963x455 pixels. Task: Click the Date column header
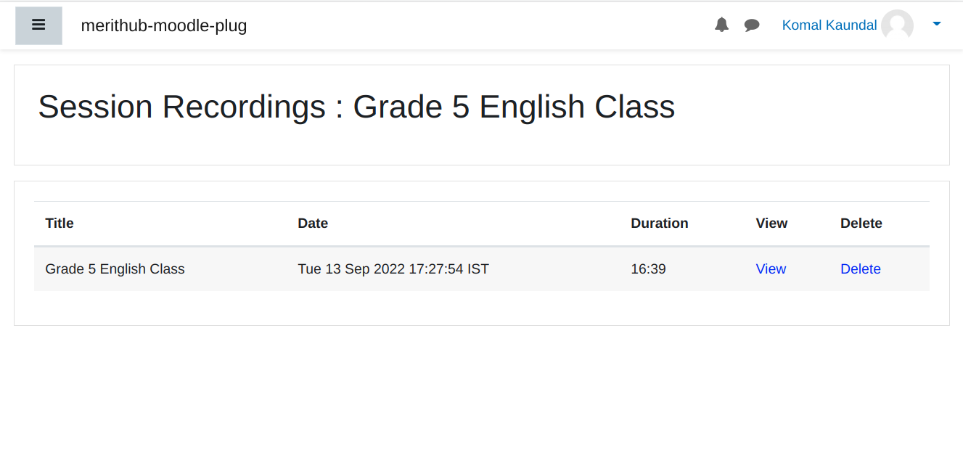click(313, 224)
